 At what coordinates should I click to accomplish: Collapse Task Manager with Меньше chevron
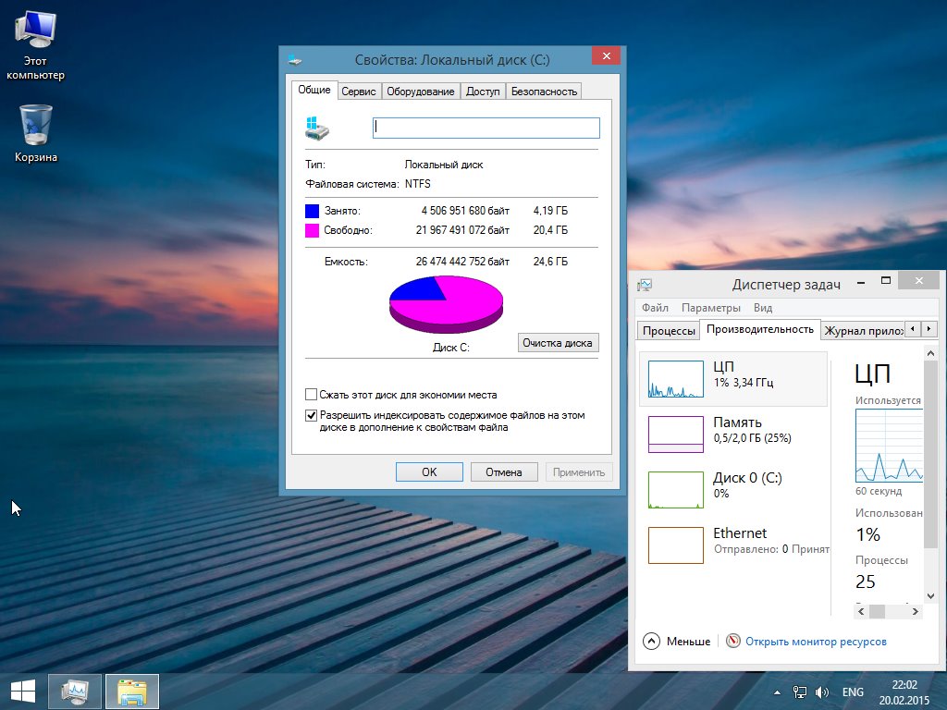(x=651, y=641)
